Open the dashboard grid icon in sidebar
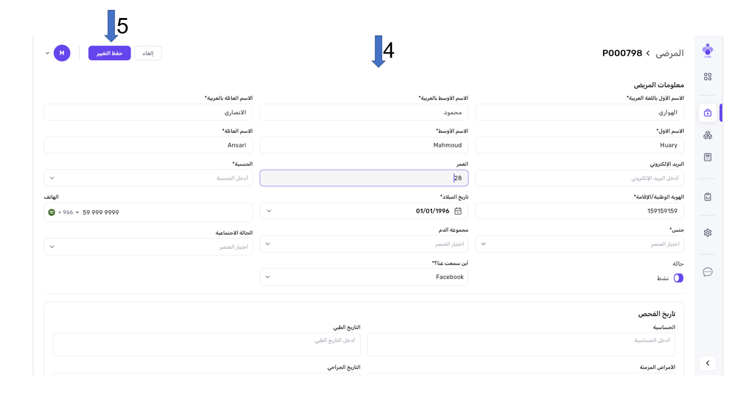Screen dimensions: 731x402 pos(707,76)
